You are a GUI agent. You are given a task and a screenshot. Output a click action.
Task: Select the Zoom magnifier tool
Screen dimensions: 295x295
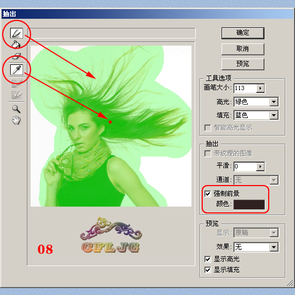pos(16,109)
